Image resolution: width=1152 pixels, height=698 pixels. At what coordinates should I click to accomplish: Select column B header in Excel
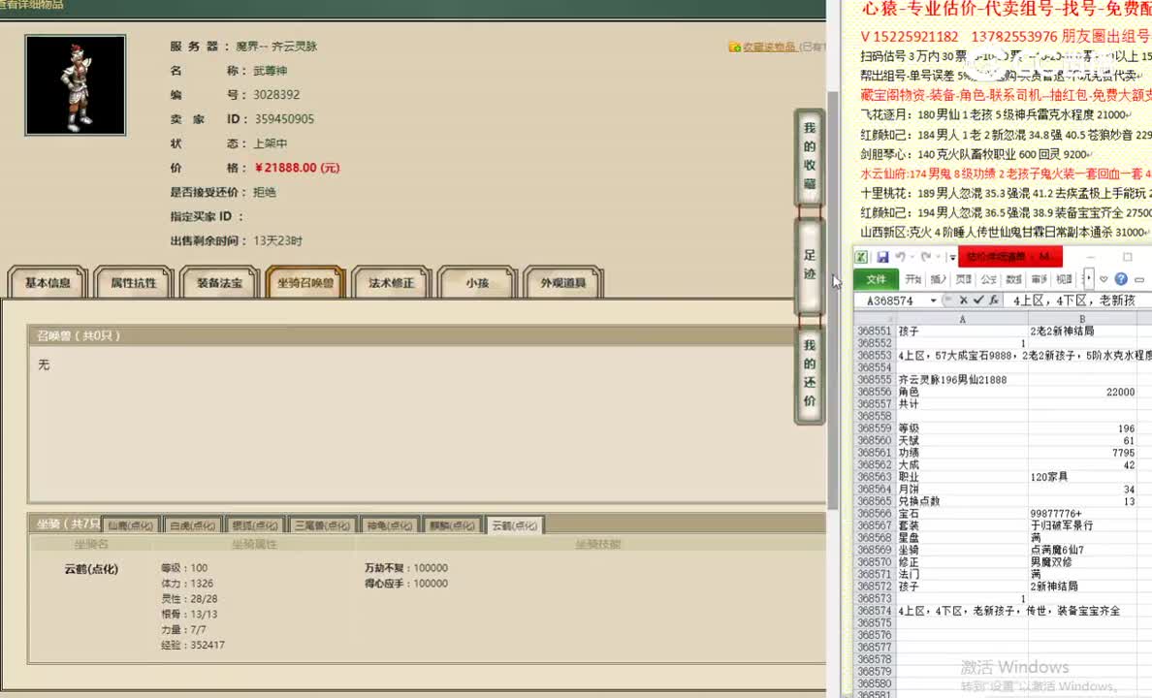pyautogui.click(x=1081, y=319)
